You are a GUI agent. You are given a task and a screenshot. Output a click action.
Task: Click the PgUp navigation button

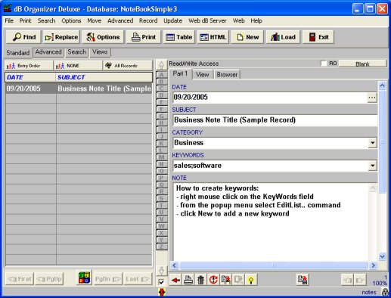[49, 279]
